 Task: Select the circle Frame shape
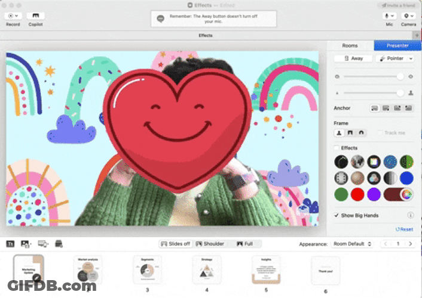(361, 133)
